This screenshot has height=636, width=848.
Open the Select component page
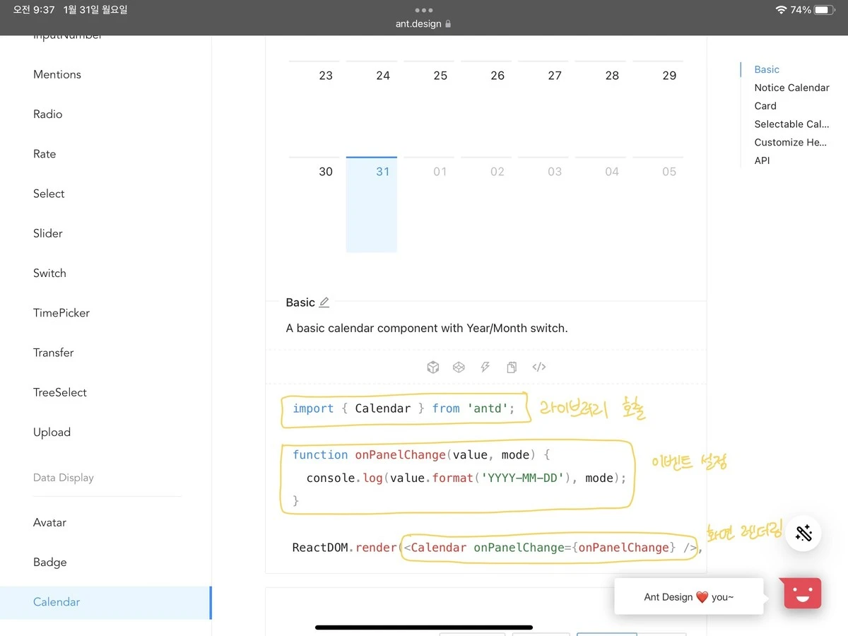[49, 194]
